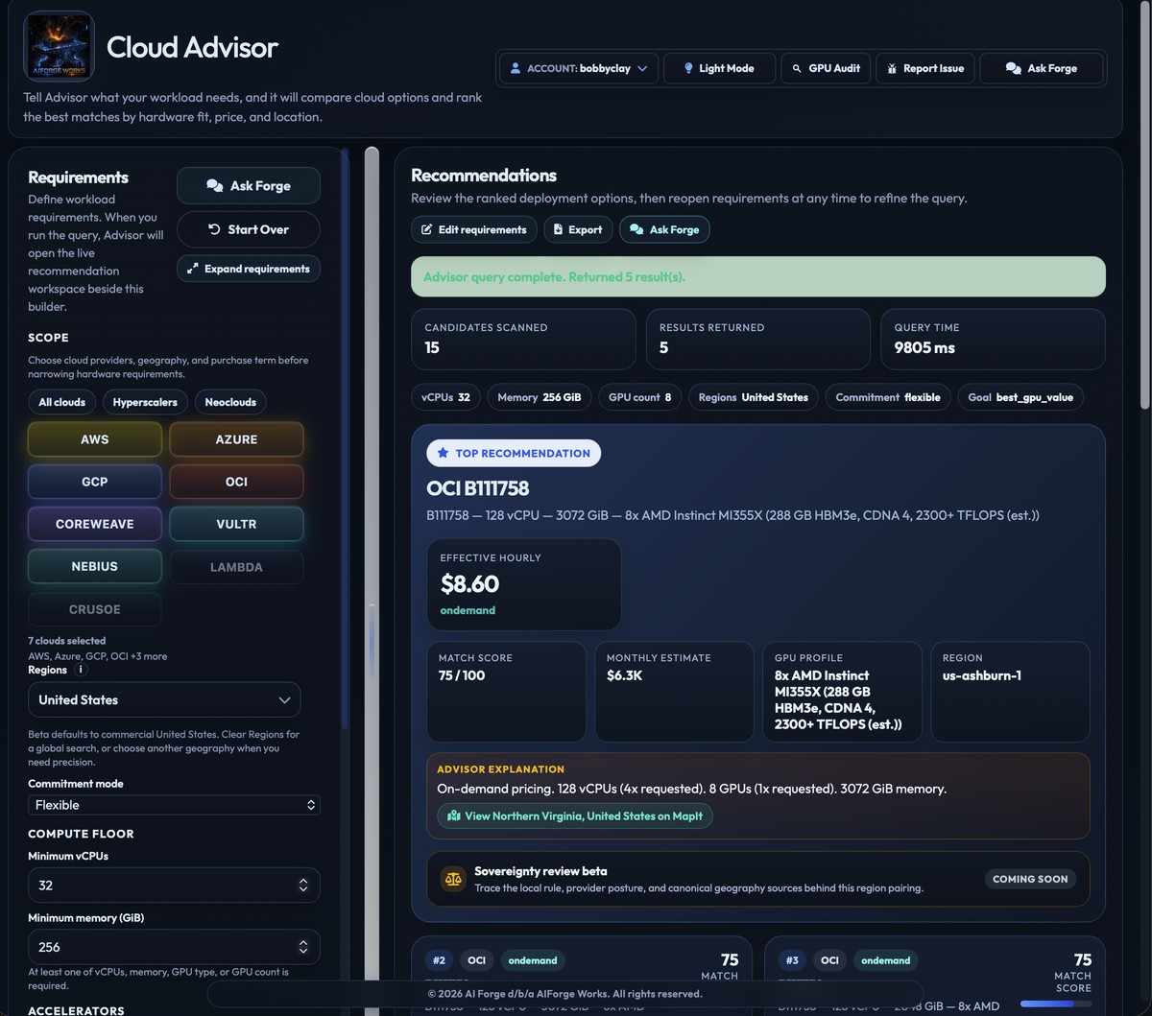
Task: Click Report Issue button
Action: [x=925, y=69]
